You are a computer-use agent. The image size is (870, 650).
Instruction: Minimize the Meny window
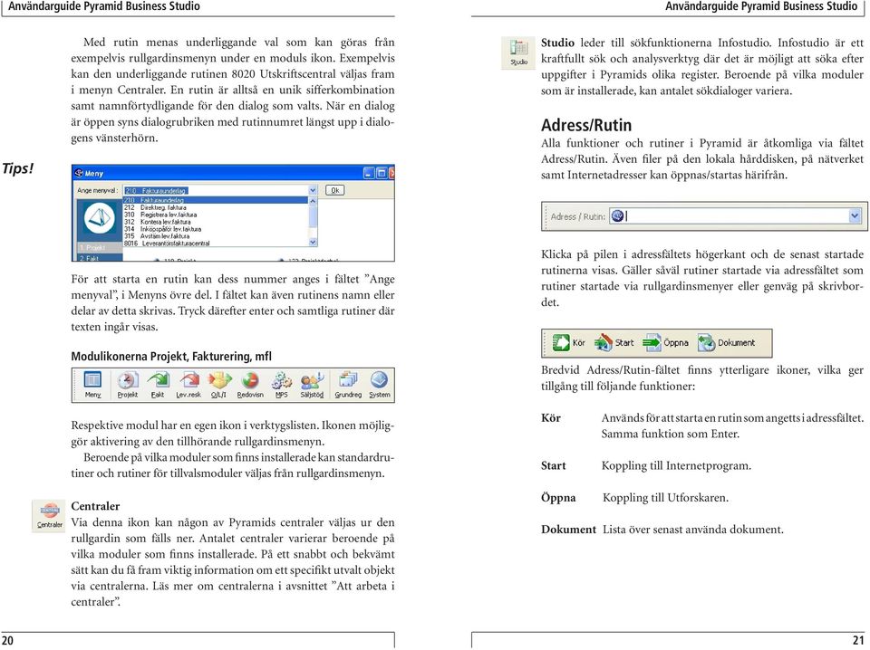tap(369, 174)
